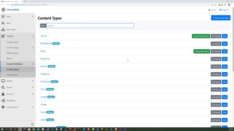Click the Widget badge next to Container
This screenshot has height=131, width=234.
point(54,82)
